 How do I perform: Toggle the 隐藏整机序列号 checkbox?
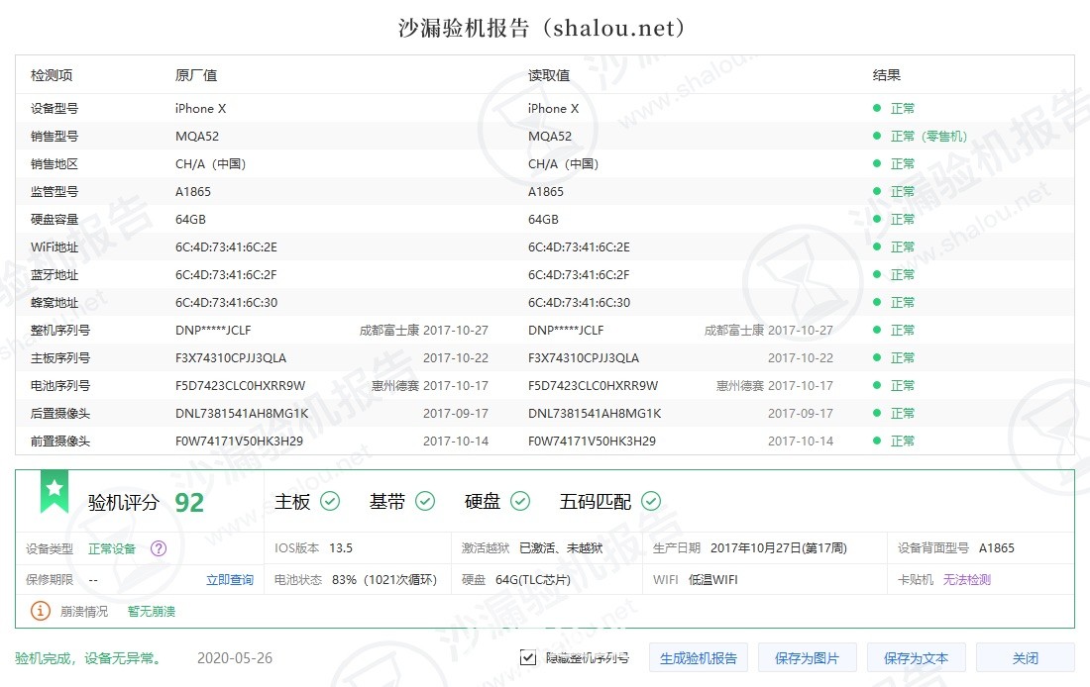[528, 657]
